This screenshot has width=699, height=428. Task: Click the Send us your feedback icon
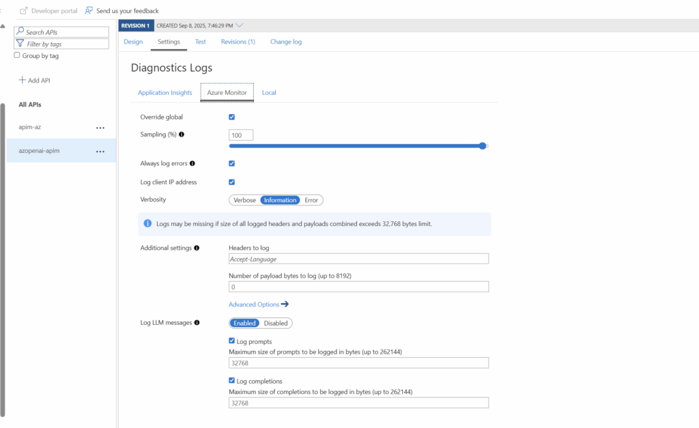[x=89, y=11]
